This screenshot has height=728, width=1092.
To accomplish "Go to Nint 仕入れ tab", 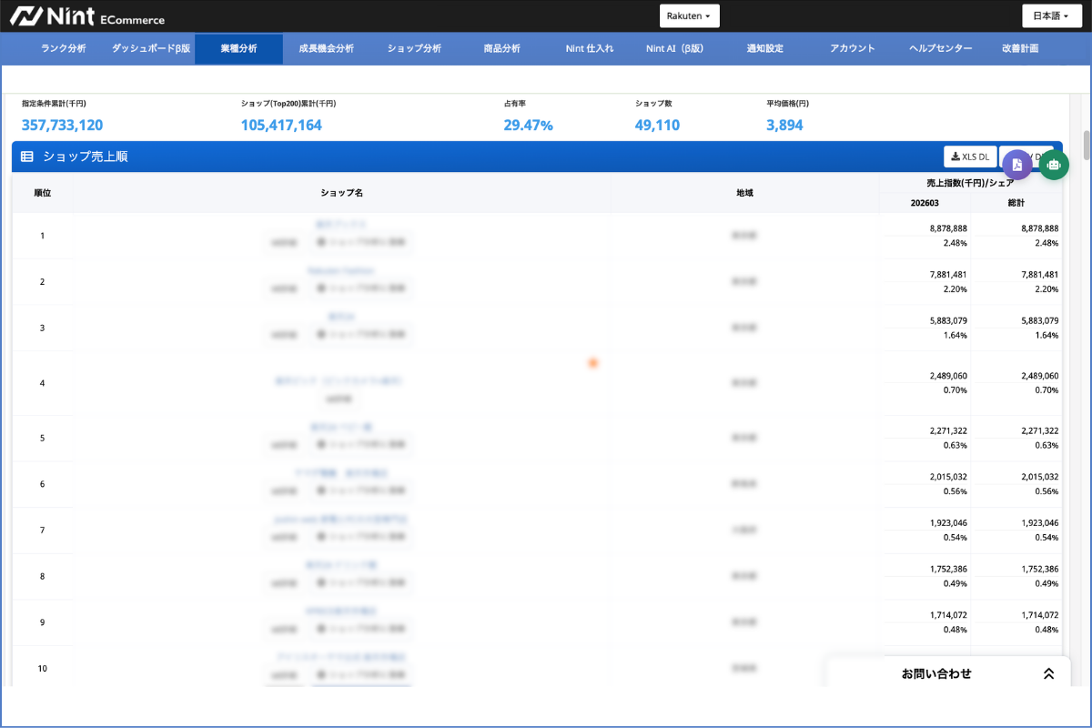I will coord(590,48).
